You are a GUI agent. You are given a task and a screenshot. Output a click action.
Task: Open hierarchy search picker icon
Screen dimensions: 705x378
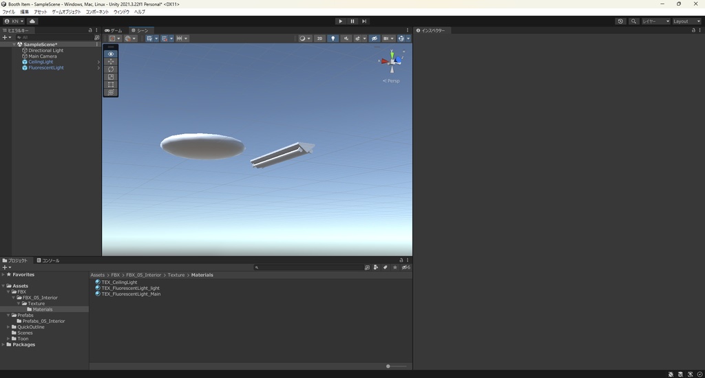point(96,38)
